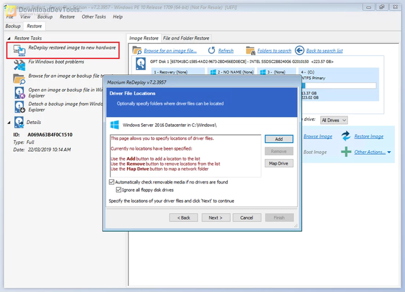Click the Browse for image folder icon in Restore Tasks
This screenshot has height=292, width=405.
tap(19, 79)
